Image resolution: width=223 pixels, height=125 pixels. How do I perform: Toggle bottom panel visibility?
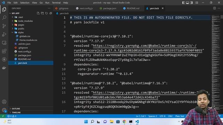click(x=187, y=2)
